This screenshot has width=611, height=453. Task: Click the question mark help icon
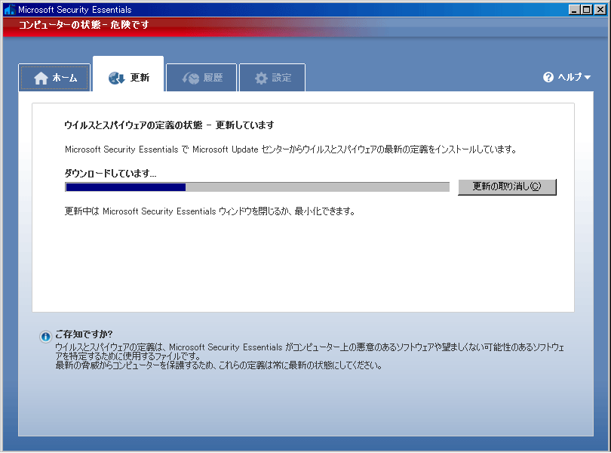(x=548, y=77)
